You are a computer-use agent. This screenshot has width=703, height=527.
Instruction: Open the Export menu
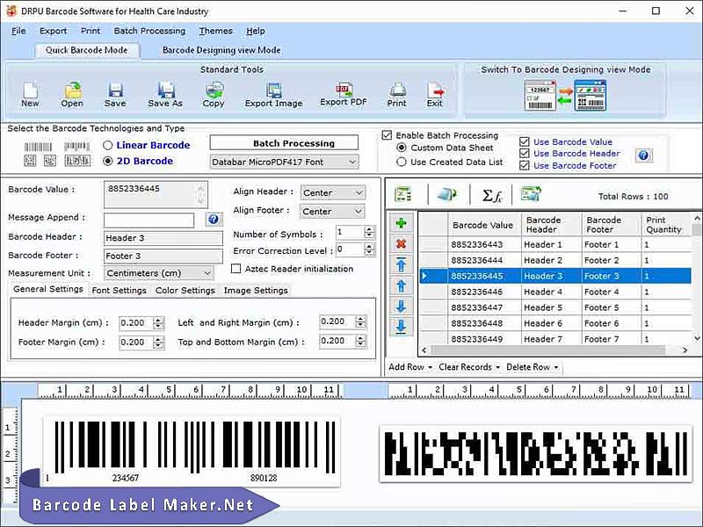pos(53,31)
